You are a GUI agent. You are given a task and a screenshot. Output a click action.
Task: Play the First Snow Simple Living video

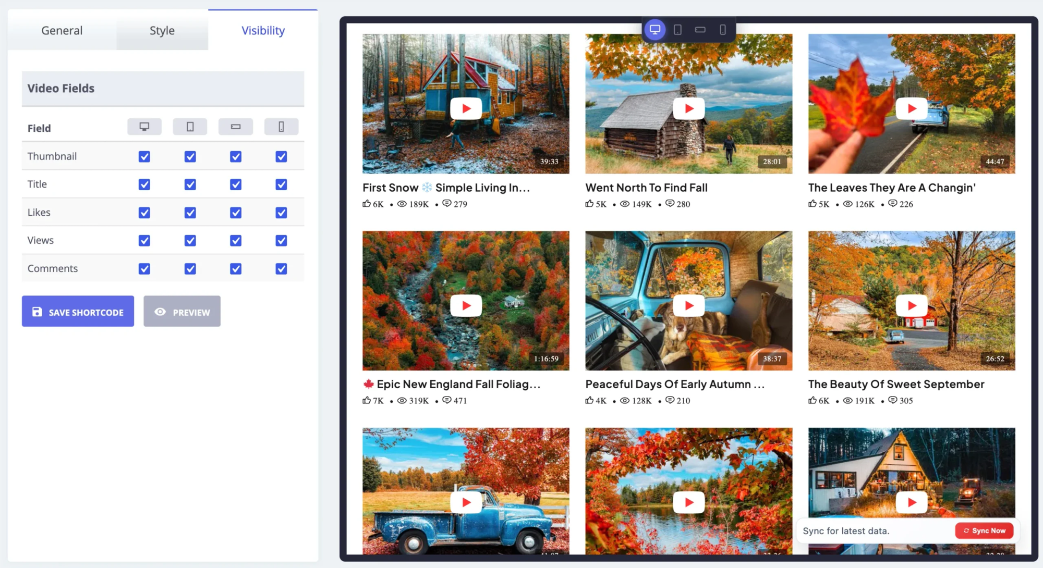[466, 108]
